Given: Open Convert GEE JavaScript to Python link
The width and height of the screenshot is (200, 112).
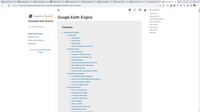Looking at the screenshot, I should tap(85, 71).
